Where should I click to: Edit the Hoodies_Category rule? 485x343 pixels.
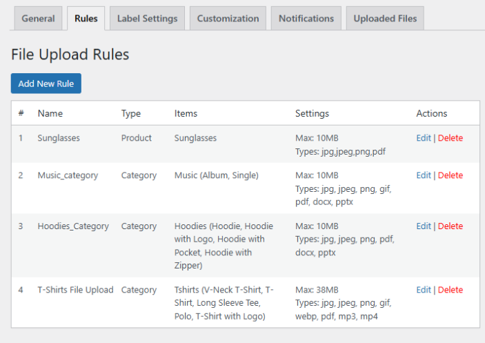424,226
